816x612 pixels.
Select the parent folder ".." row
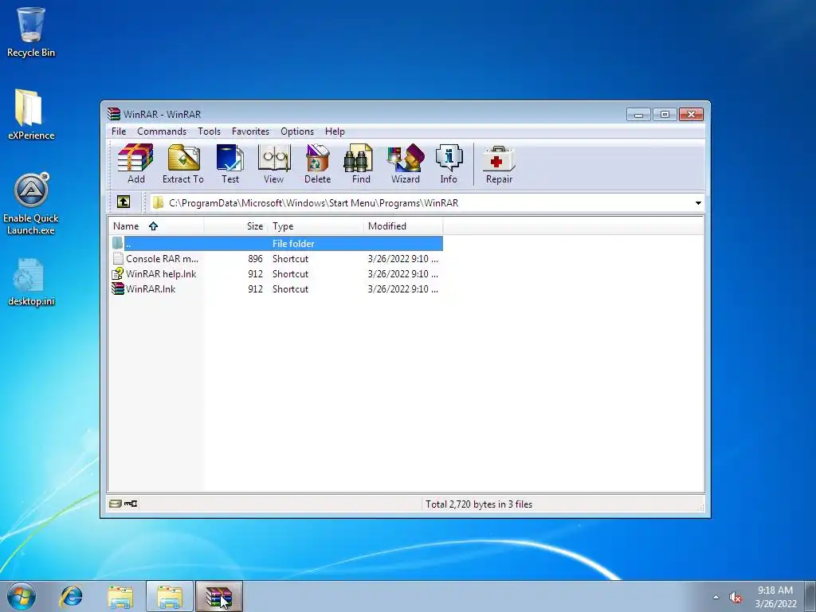tap(277, 244)
